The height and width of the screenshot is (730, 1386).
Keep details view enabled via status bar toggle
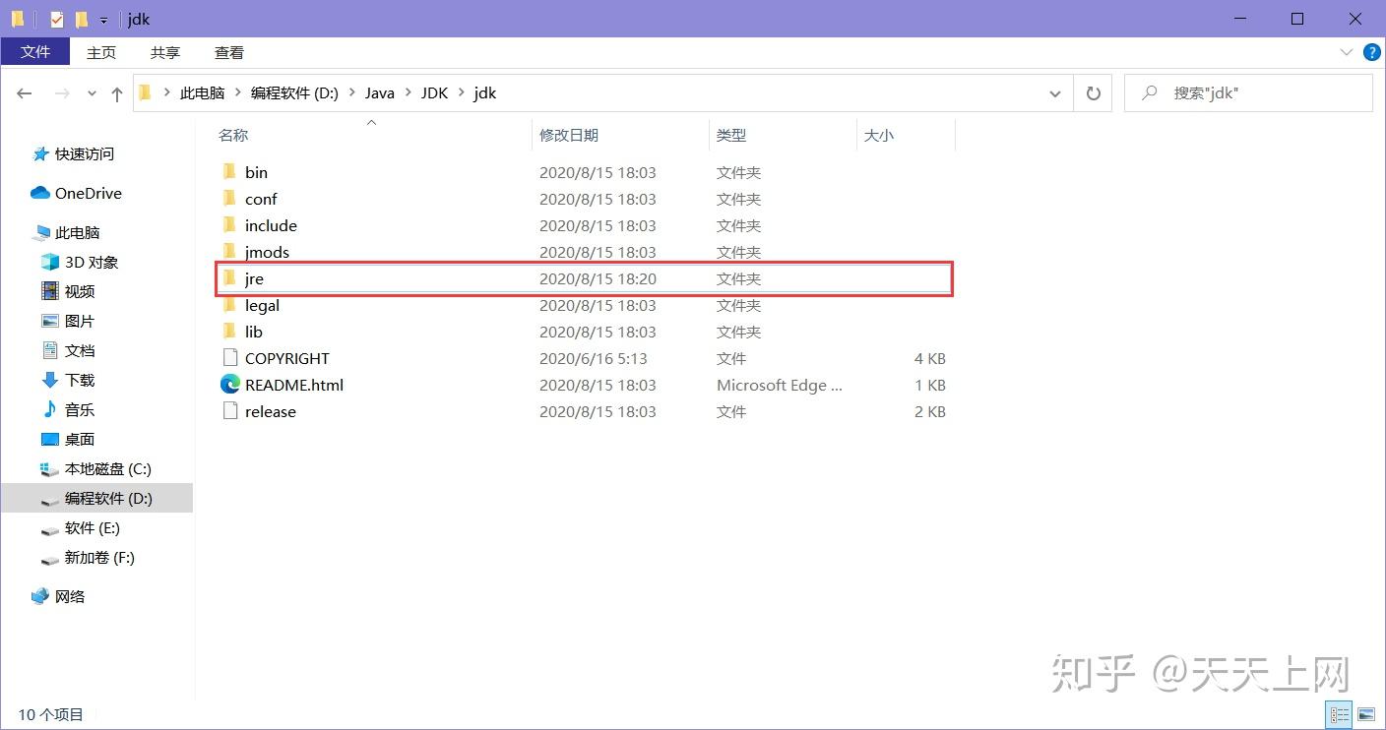1339,714
